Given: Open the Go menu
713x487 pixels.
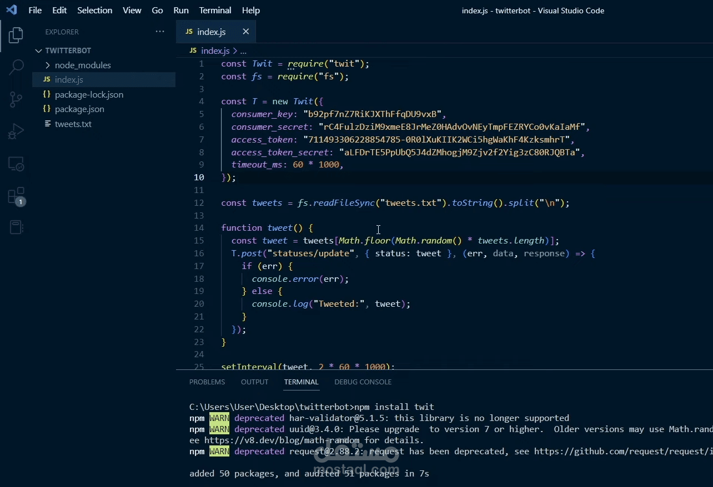Looking at the screenshot, I should 157,10.
